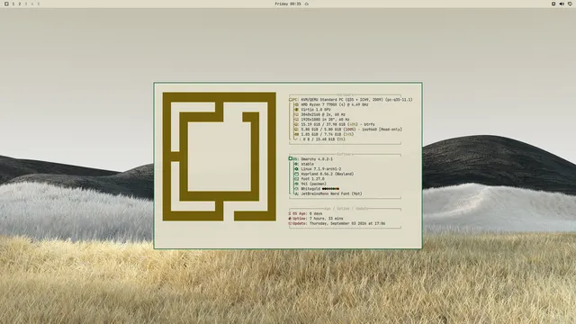Click the terminal icon beside foot 1.27.0
The width and height of the screenshot is (576, 324).
coord(296,179)
